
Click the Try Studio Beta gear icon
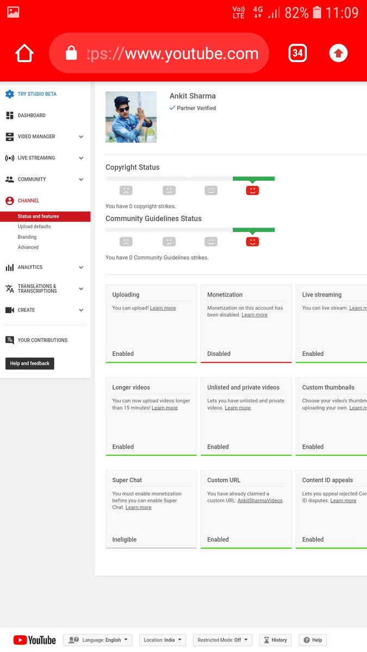pyautogui.click(x=10, y=94)
